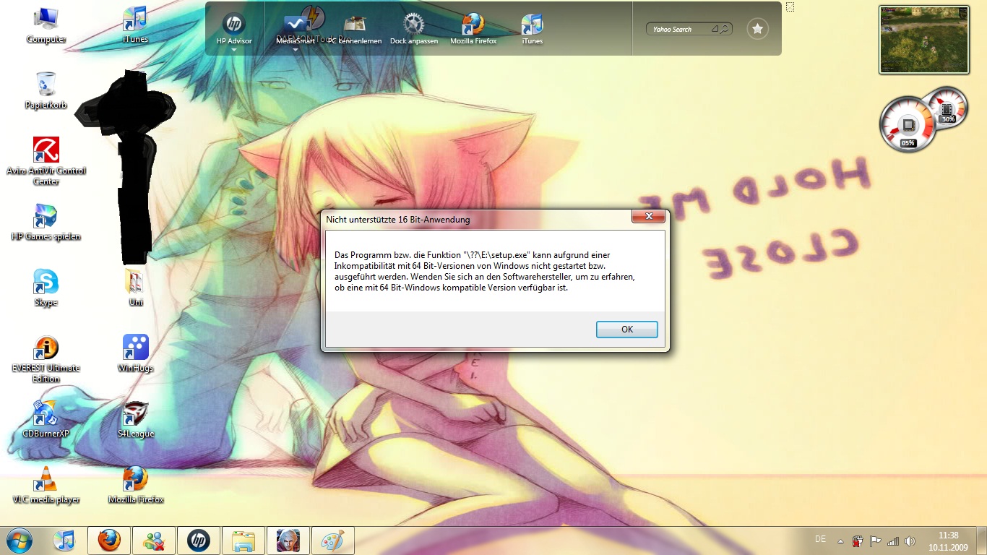Select the Skype desktop shortcut
Screen dimensions: 987x555
pyautogui.click(x=46, y=288)
